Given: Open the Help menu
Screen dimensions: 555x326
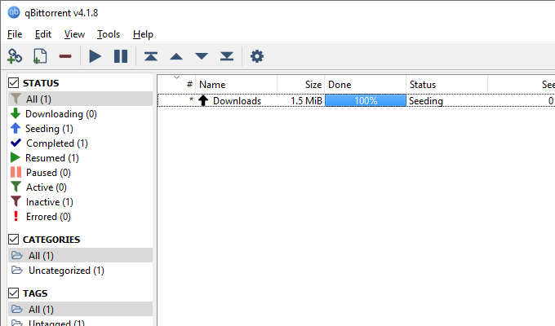Looking at the screenshot, I should pyautogui.click(x=143, y=34).
